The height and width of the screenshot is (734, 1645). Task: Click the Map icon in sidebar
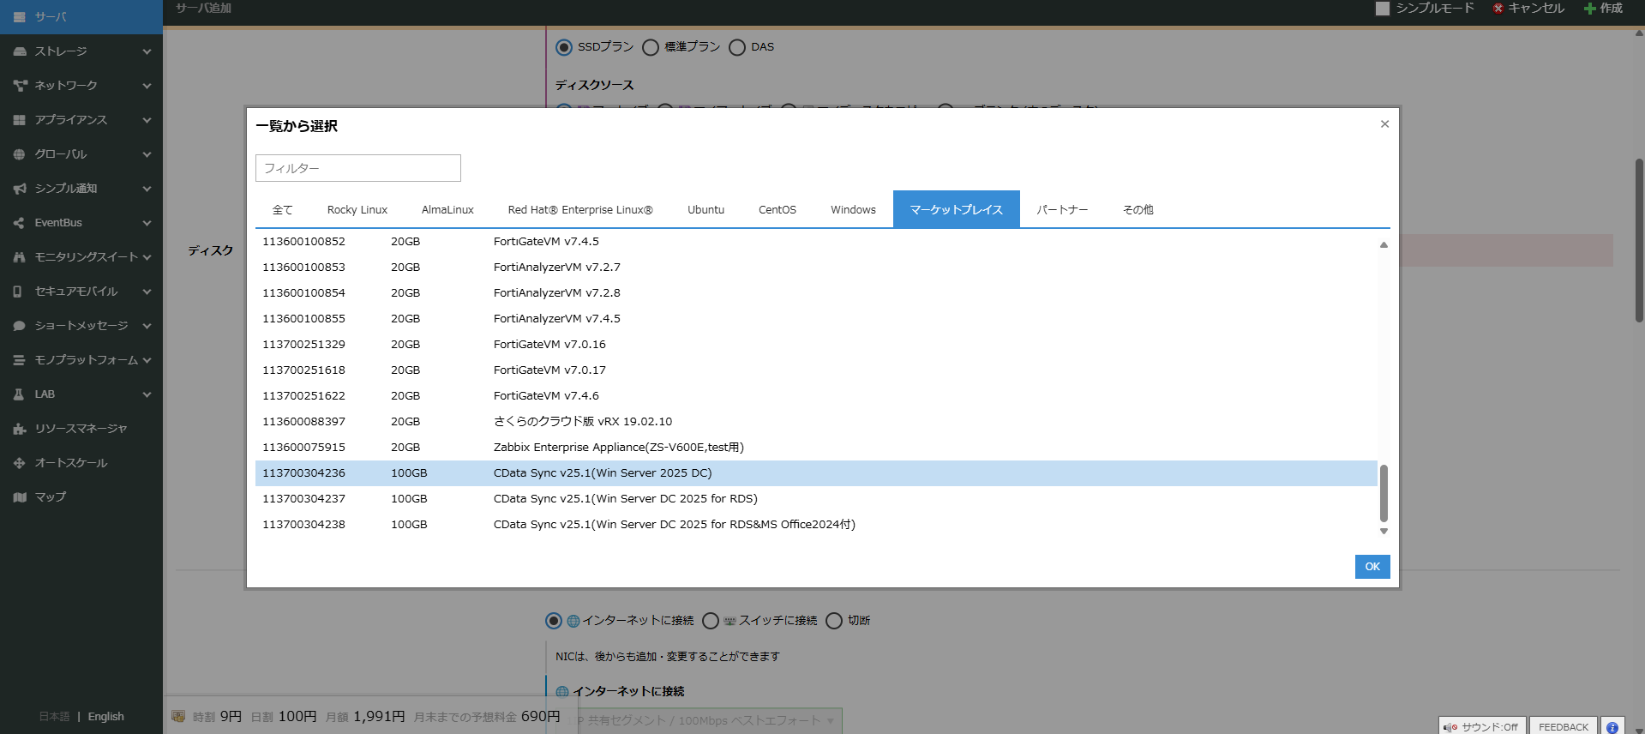pos(20,497)
